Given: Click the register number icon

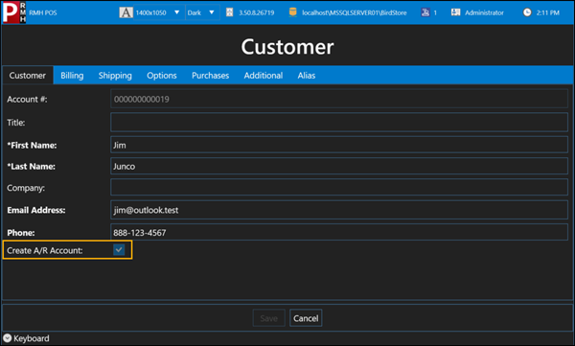Looking at the screenshot, I should pos(425,12).
